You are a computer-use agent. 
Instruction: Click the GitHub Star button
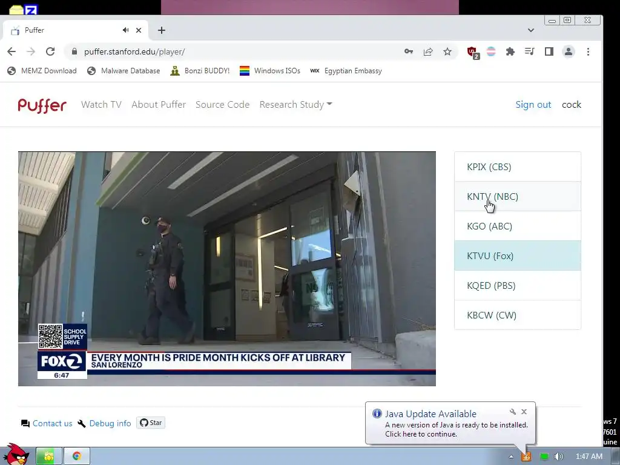coord(151,423)
